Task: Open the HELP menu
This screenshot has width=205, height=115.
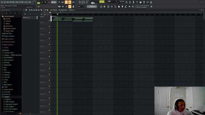Action: [x=30, y=2]
